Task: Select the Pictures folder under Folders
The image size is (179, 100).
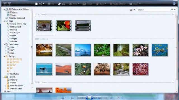Action: (x=14, y=80)
